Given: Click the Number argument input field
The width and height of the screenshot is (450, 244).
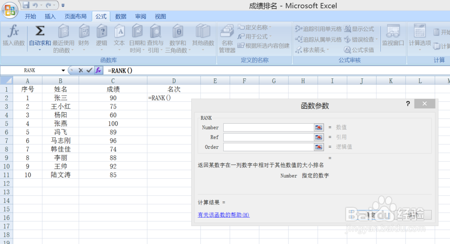Looking at the screenshot, I should coord(269,127).
